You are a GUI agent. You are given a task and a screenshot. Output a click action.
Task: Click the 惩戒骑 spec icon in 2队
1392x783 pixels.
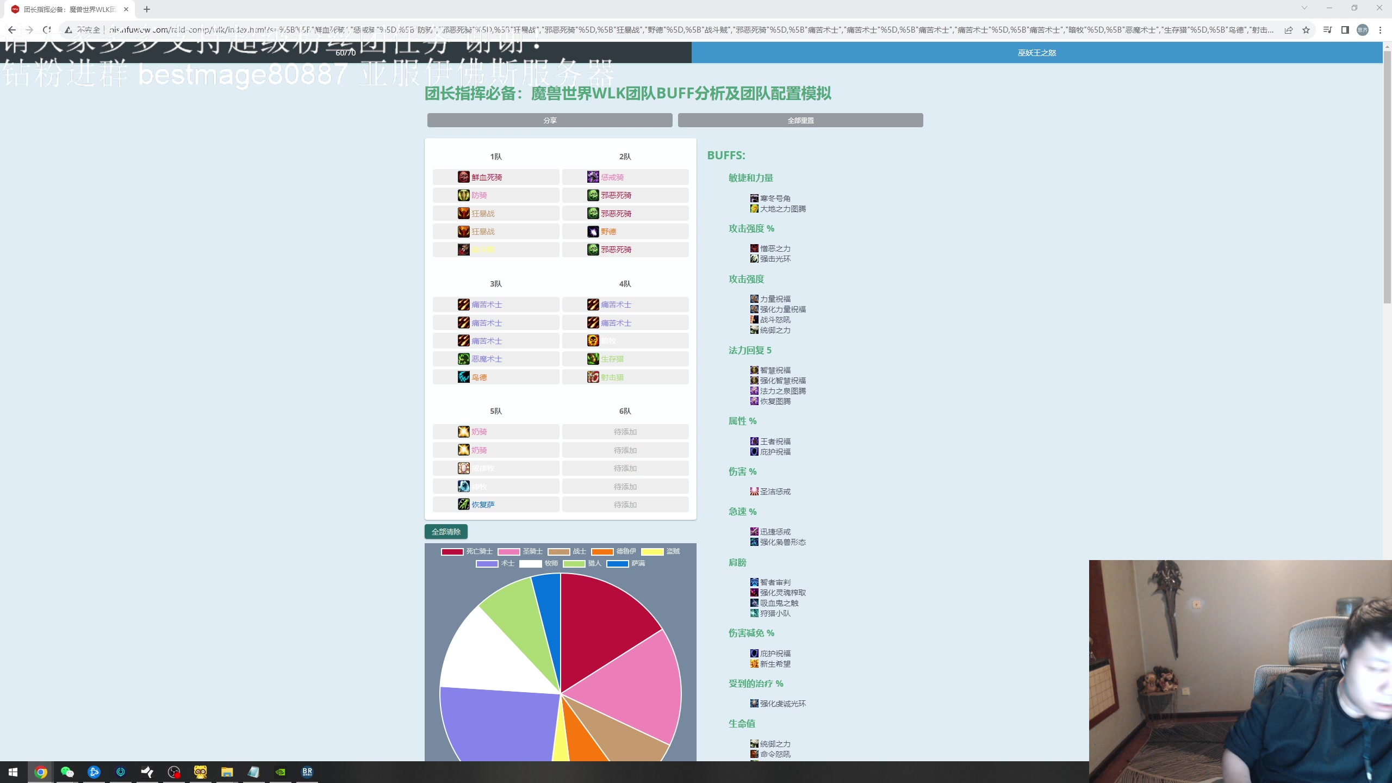click(x=593, y=177)
